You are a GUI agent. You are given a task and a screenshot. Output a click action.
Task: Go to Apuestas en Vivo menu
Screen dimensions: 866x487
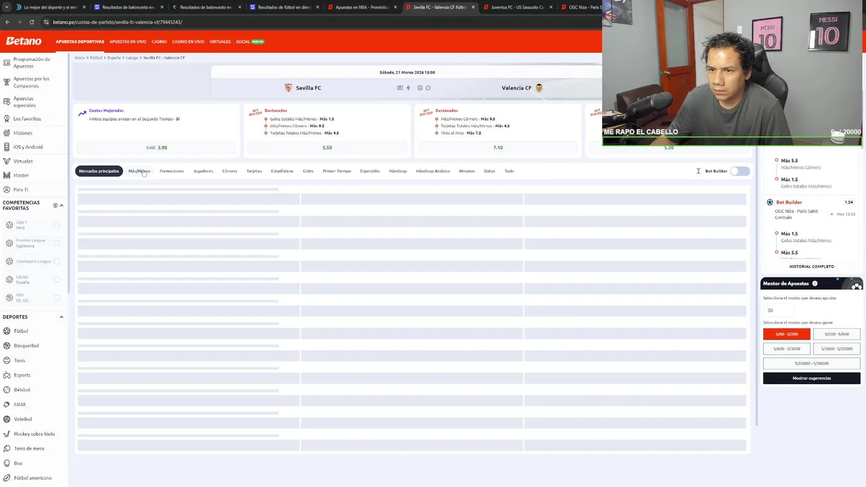128,41
